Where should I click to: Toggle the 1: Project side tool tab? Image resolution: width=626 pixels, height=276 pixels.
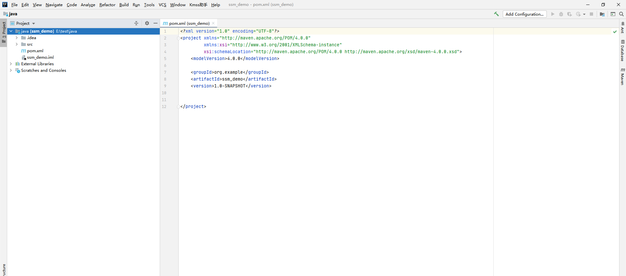tap(4, 33)
